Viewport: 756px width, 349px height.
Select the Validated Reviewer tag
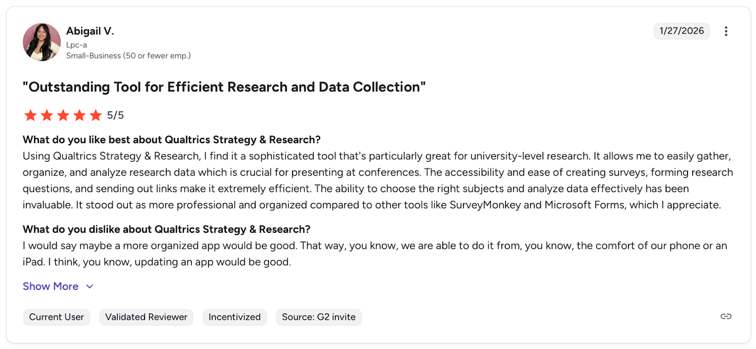(146, 317)
